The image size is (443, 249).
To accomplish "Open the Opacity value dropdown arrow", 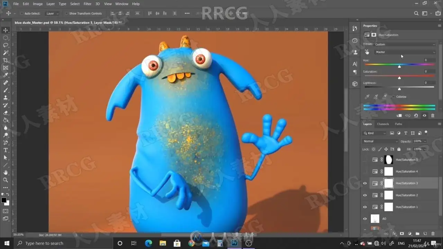I will point(425,141).
